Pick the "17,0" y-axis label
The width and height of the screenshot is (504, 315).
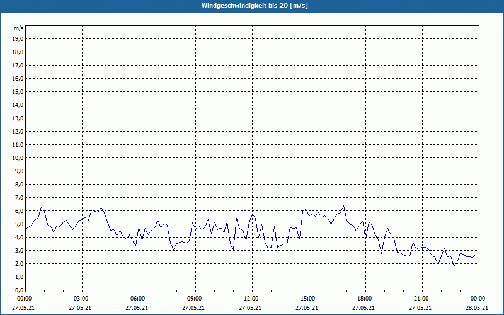(x=18, y=66)
